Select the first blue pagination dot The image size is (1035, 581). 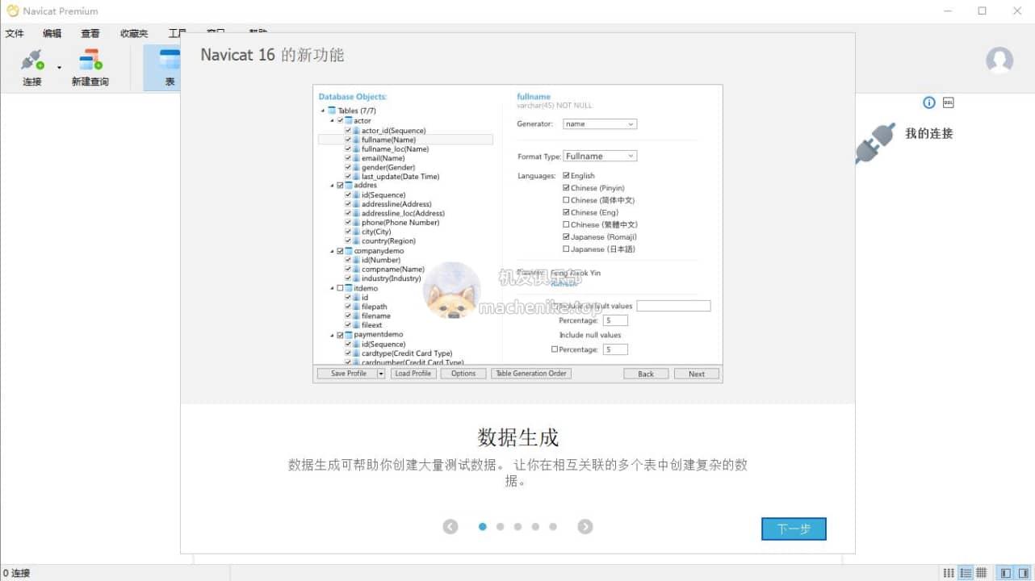(483, 527)
